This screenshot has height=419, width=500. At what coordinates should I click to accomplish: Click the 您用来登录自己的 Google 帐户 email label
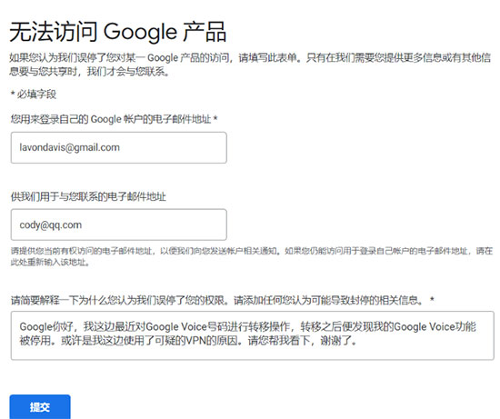click(115, 119)
